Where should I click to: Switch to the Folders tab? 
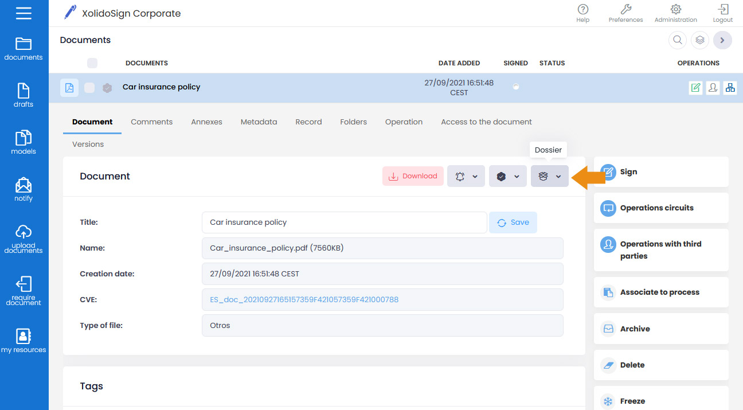pyautogui.click(x=353, y=122)
